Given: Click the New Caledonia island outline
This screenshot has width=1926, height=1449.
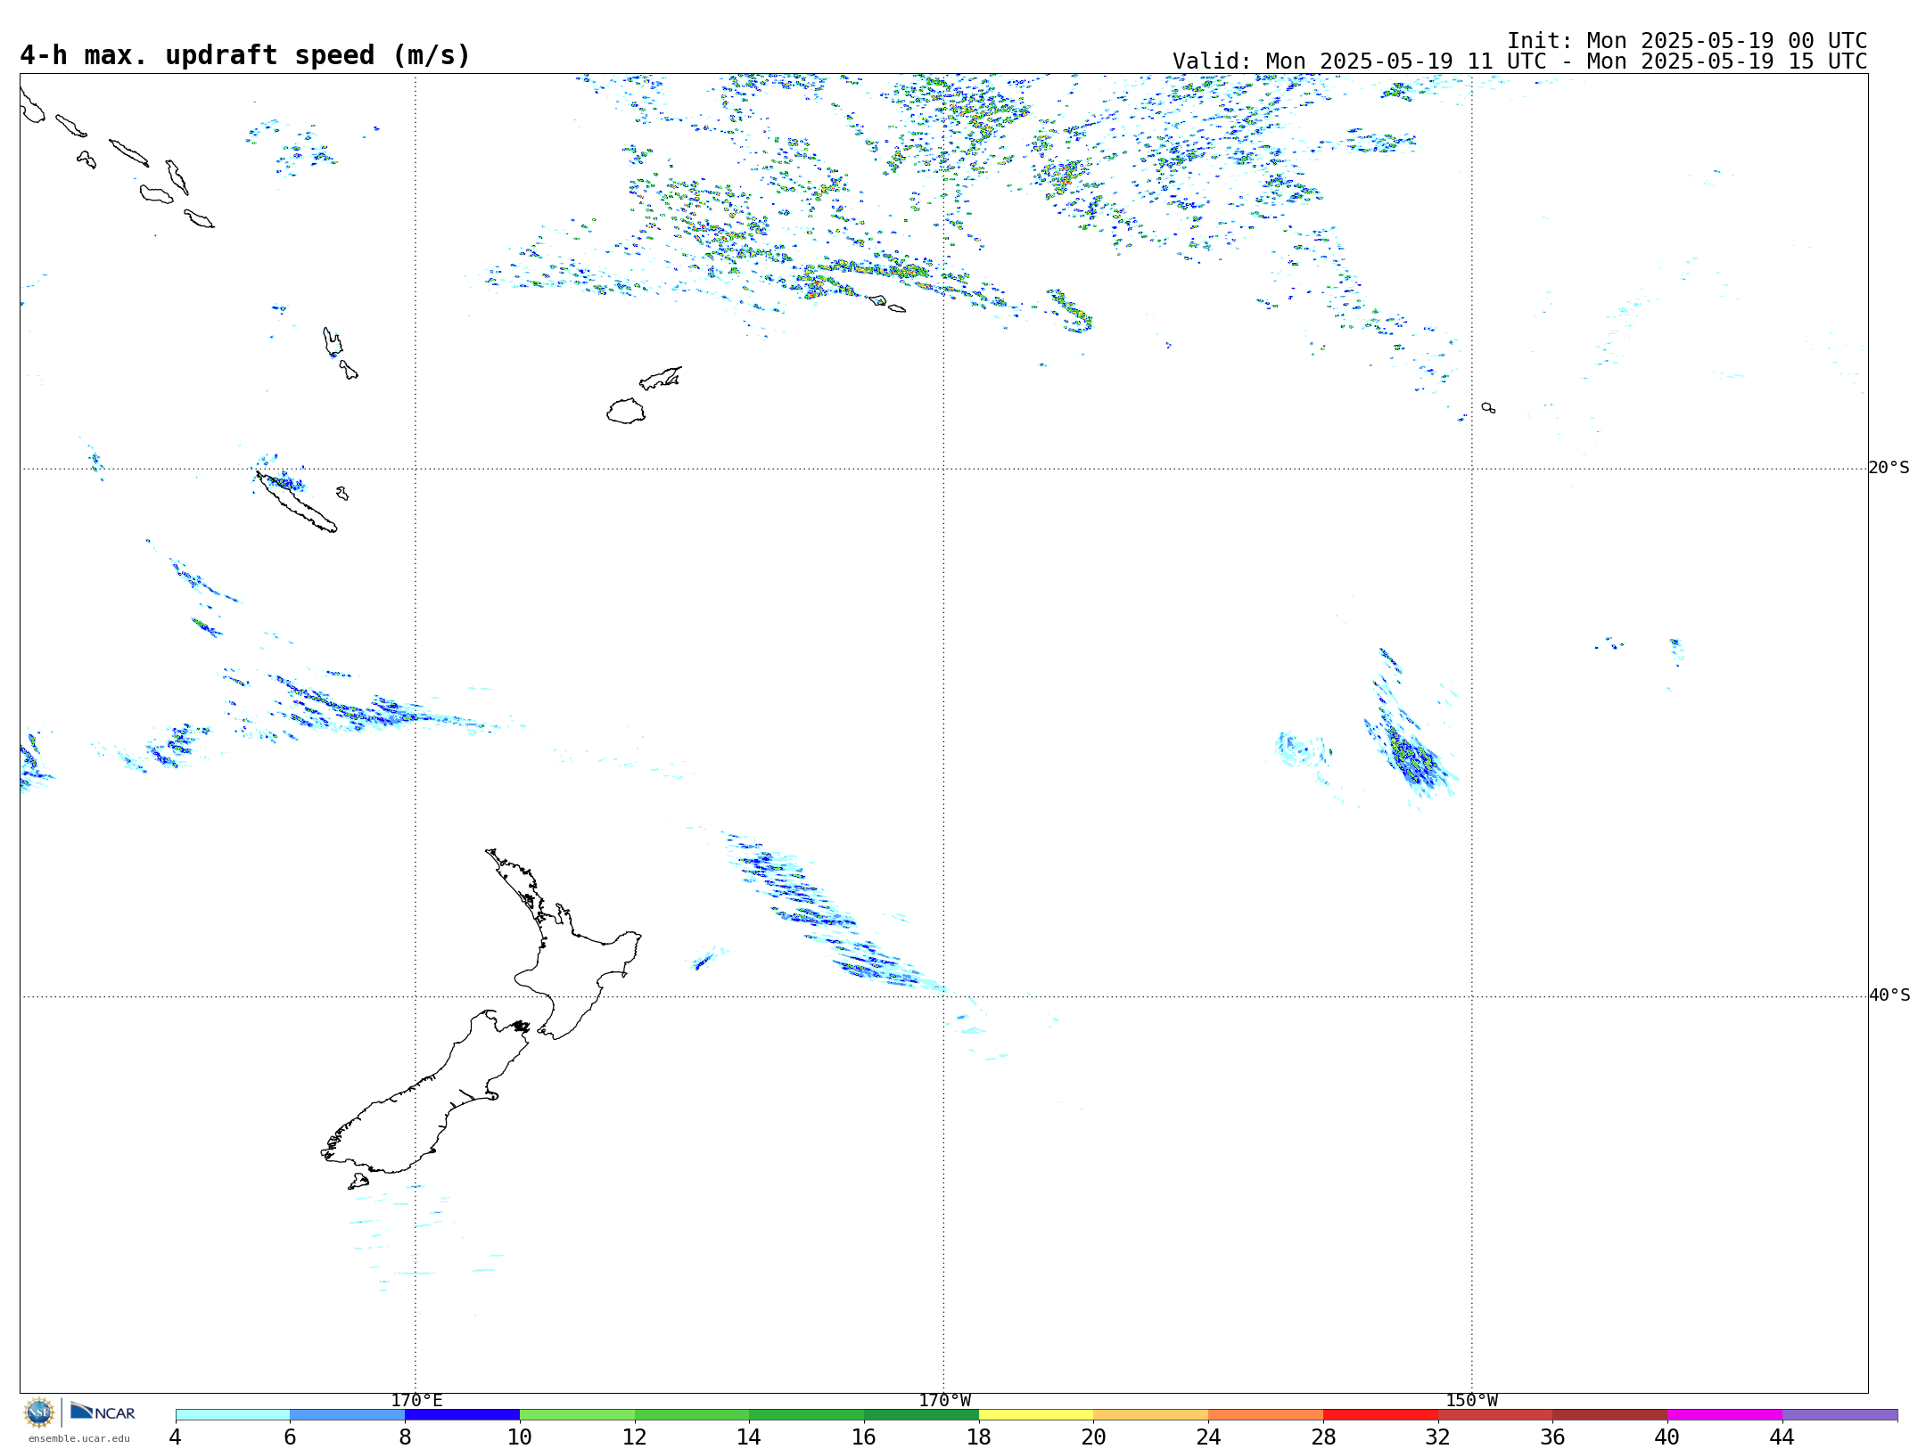Looking at the screenshot, I should tap(296, 503).
